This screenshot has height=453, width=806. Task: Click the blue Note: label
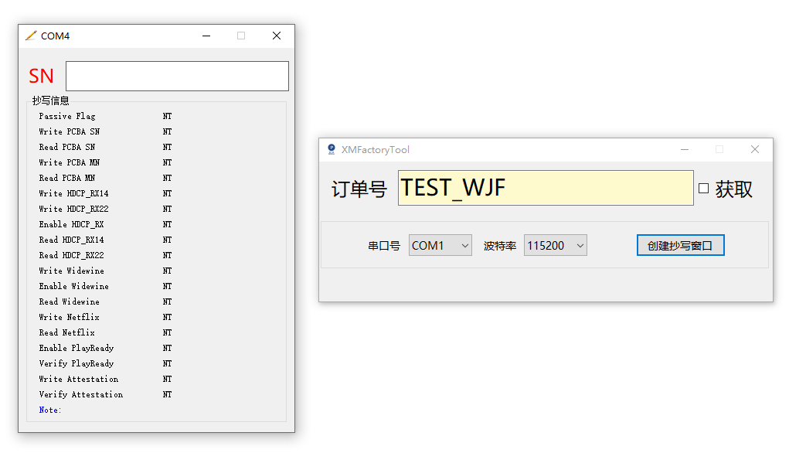click(50, 410)
